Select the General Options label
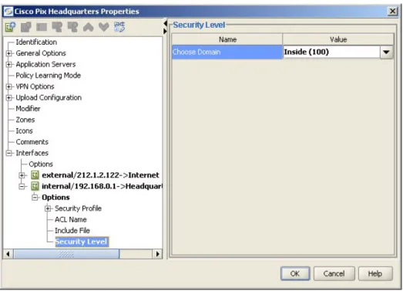This screenshot has width=403, height=291. [x=41, y=53]
